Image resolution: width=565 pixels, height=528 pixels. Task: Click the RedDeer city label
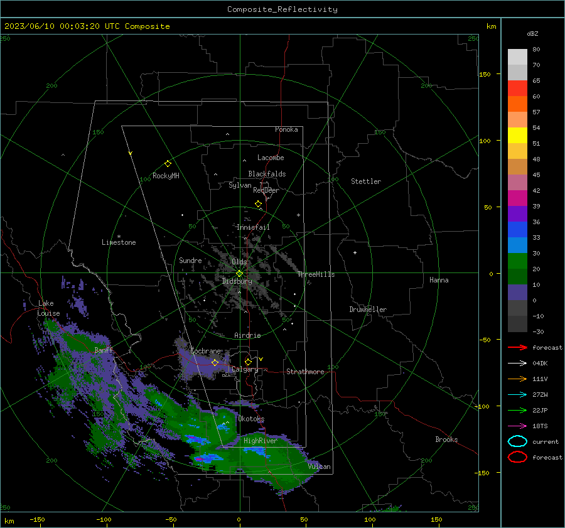[x=266, y=190]
